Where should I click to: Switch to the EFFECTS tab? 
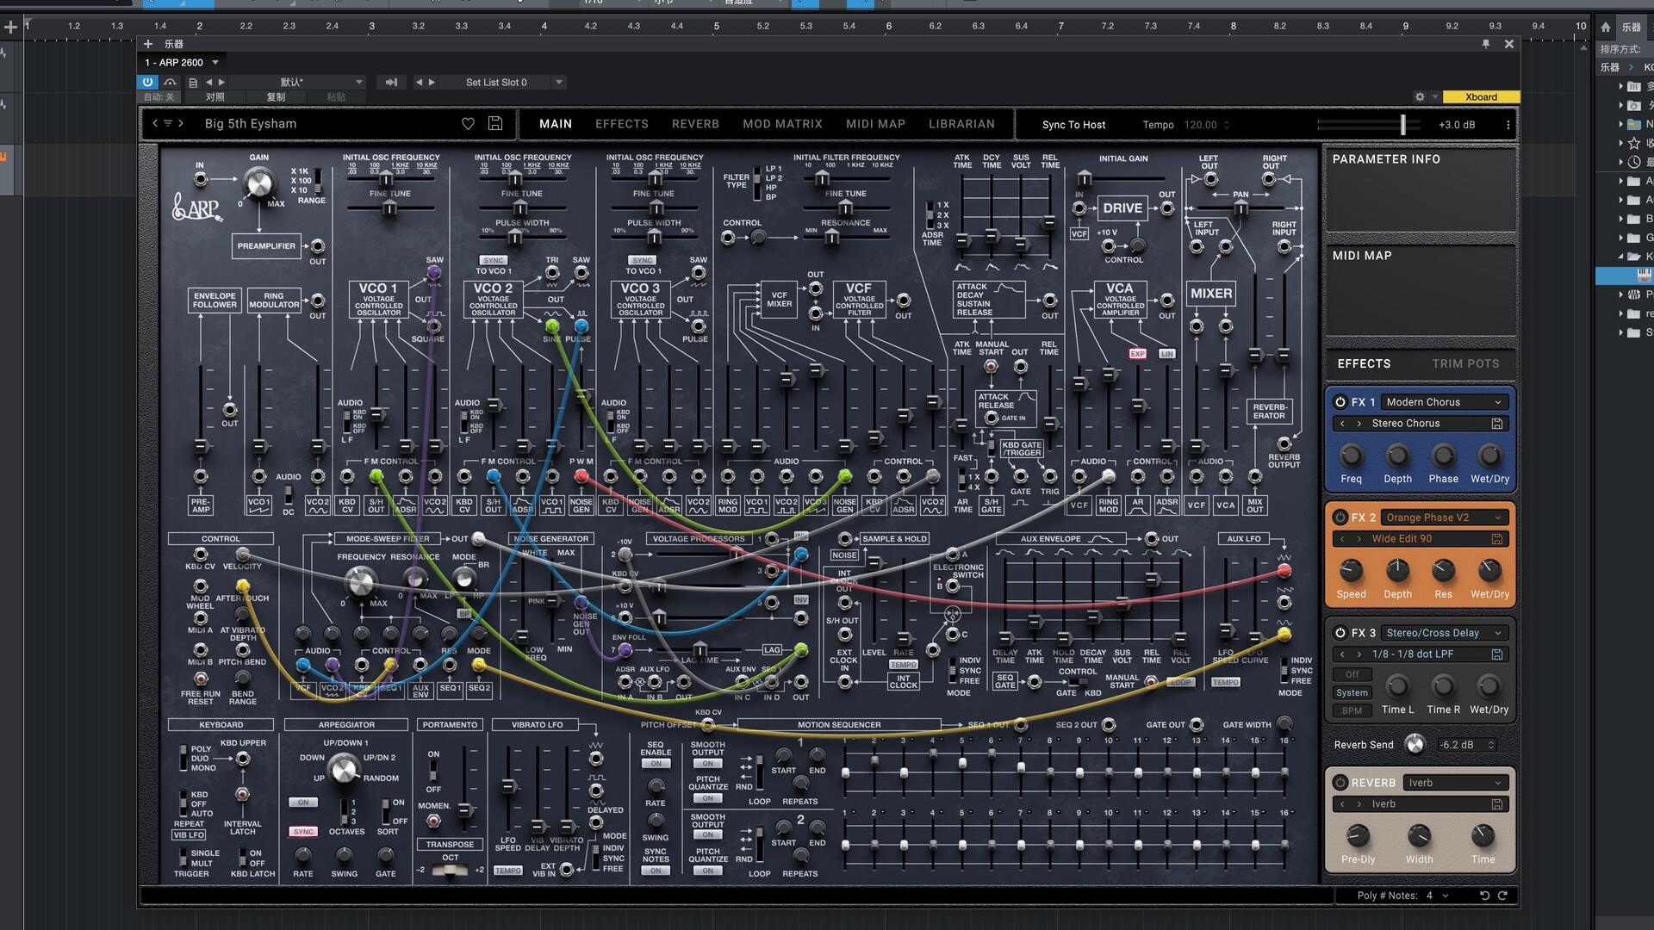pos(622,124)
